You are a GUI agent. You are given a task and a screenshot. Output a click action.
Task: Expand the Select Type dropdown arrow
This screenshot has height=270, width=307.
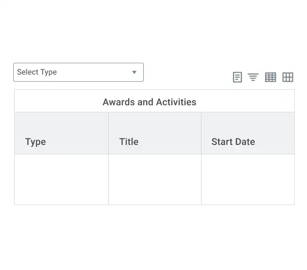(134, 72)
